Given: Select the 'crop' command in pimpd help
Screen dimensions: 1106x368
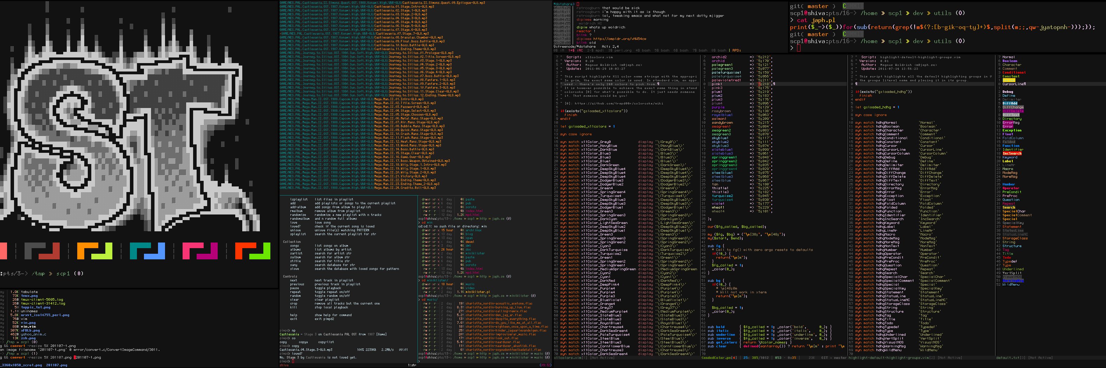Looking at the screenshot, I should (x=294, y=303).
